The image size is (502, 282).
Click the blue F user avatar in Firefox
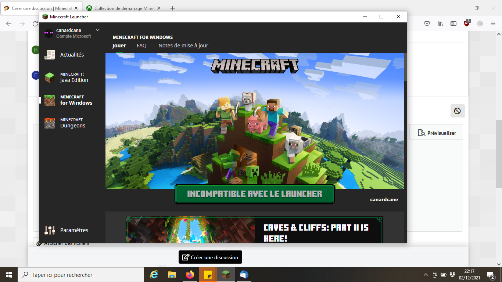click(36, 75)
